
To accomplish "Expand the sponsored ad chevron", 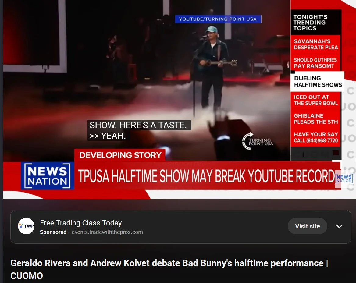I will pyautogui.click(x=339, y=226).
